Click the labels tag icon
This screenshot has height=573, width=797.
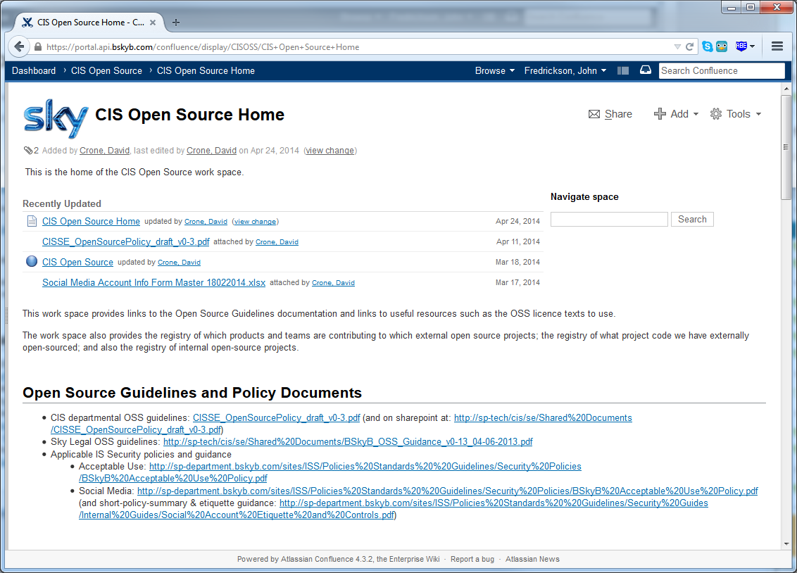tap(27, 151)
